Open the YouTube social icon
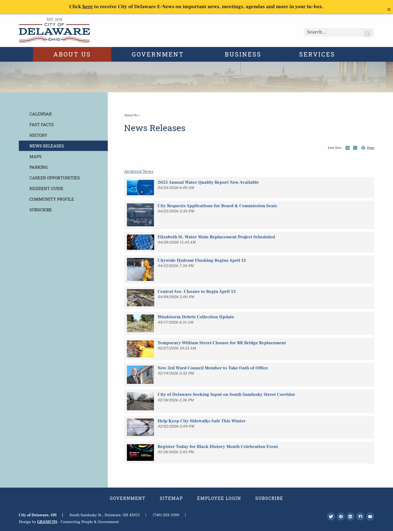Image resolution: width=393 pixels, height=531 pixels. pyautogui.click(x=370, y=516)
